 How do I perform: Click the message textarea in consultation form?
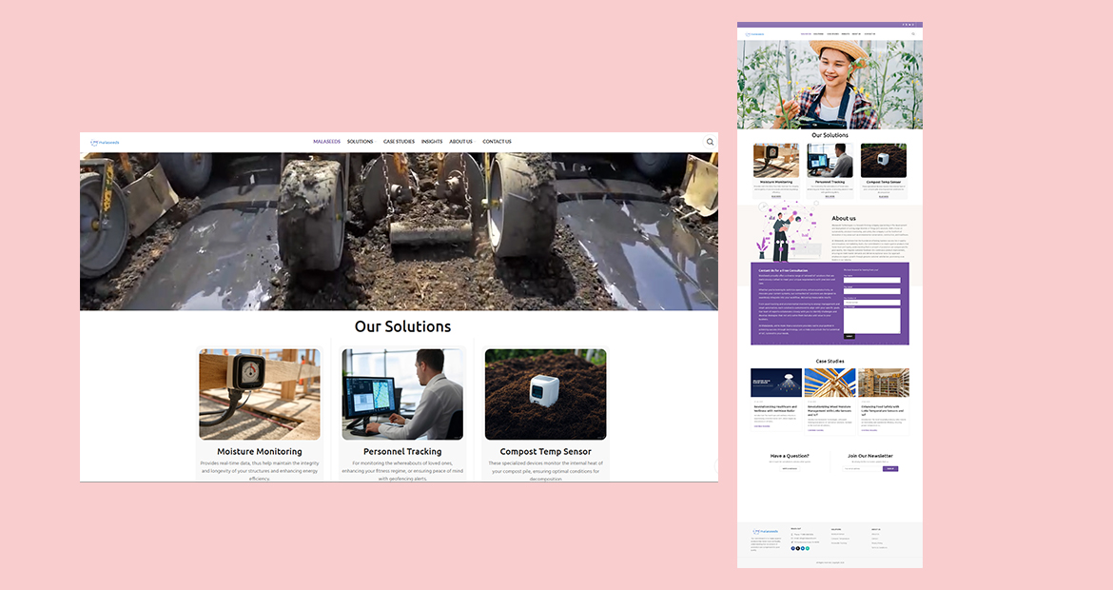(x=871, y=320)
